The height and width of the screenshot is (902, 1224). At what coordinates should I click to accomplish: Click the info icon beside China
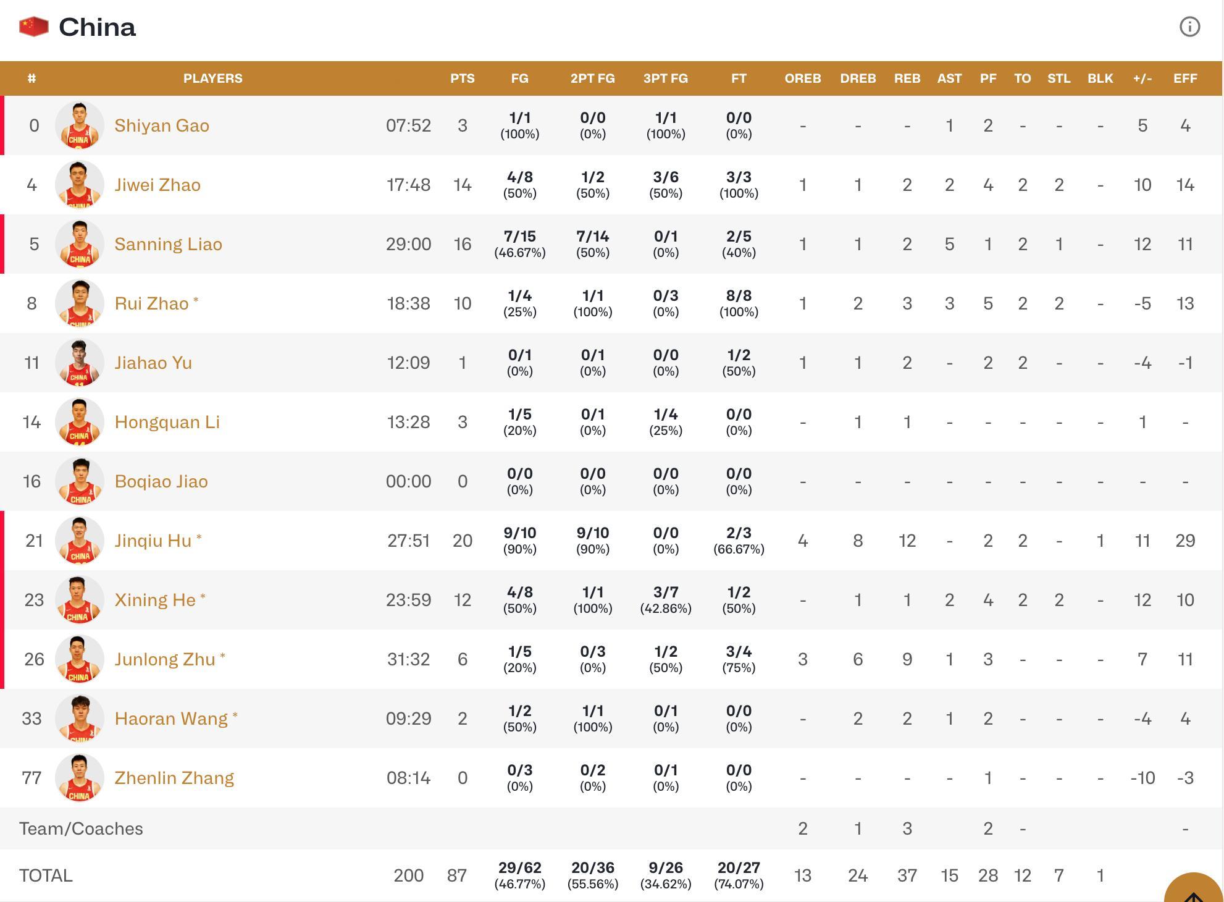click(1189, 27)
